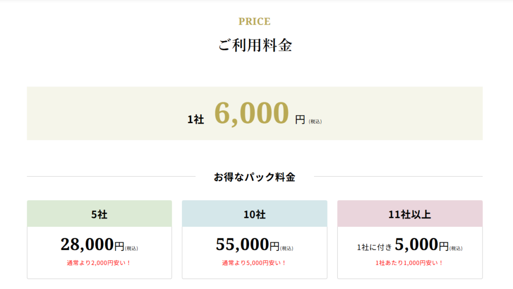Click the red 1社あたり1,000円安い！ text
This screenshot has height=289, width=513.
pyautogui.click(x=410, y=262)
